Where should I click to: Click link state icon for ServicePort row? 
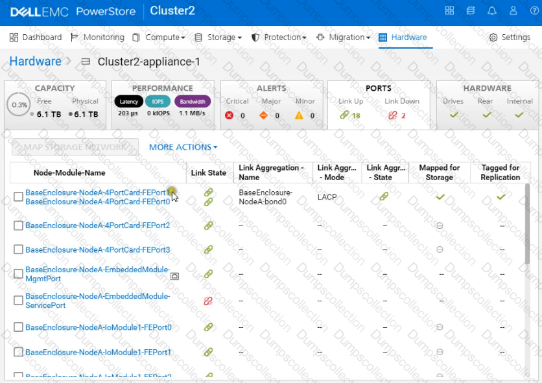coord(208,301)
